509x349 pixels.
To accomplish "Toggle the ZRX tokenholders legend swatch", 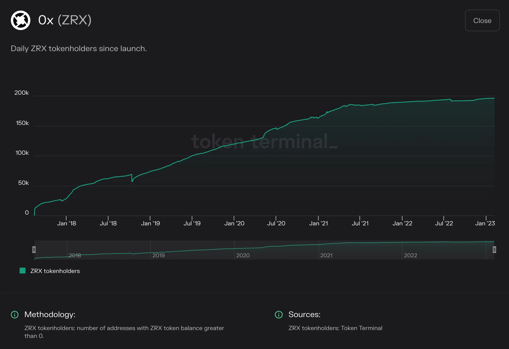I will tap(23, 271).
